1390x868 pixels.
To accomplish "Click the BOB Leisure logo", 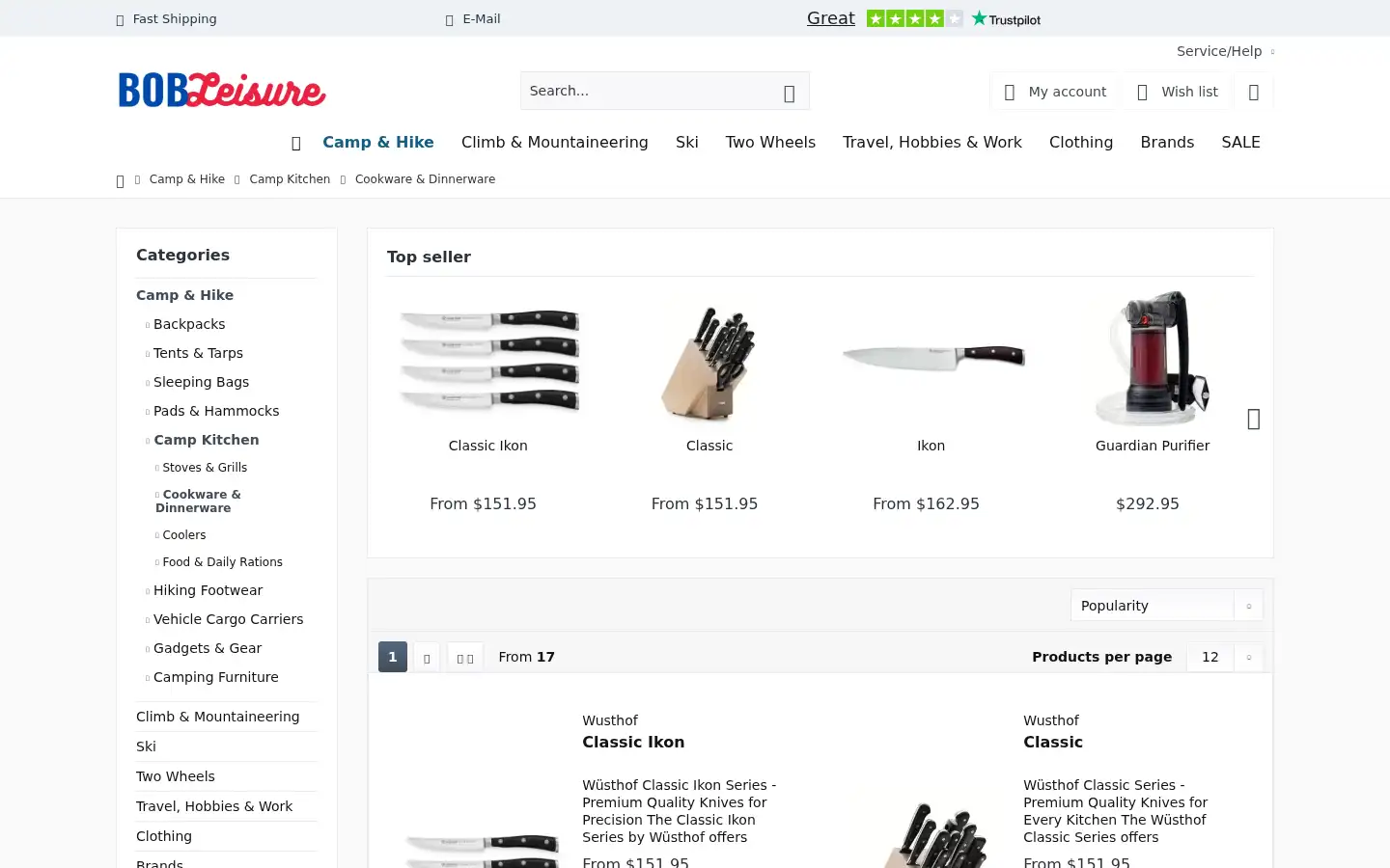I will tap(222, 90).
